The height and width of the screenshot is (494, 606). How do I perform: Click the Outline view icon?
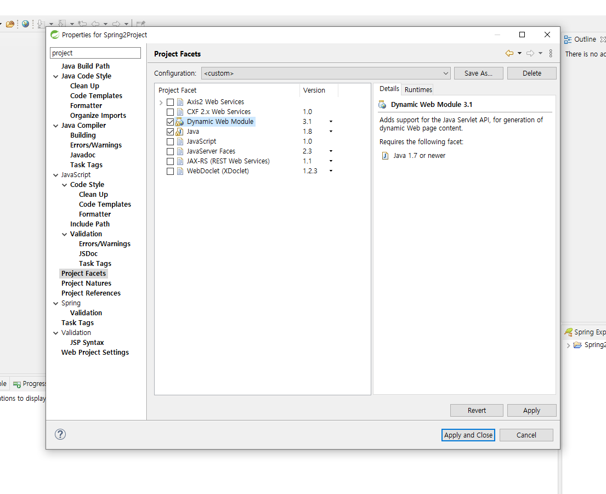pyautogui.click(x=568, y=39)
